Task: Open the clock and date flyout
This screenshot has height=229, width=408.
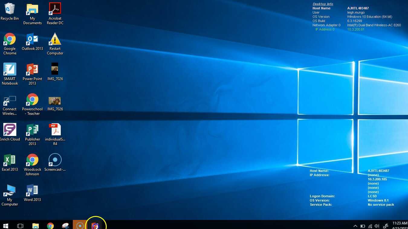Action: point(400,225)
